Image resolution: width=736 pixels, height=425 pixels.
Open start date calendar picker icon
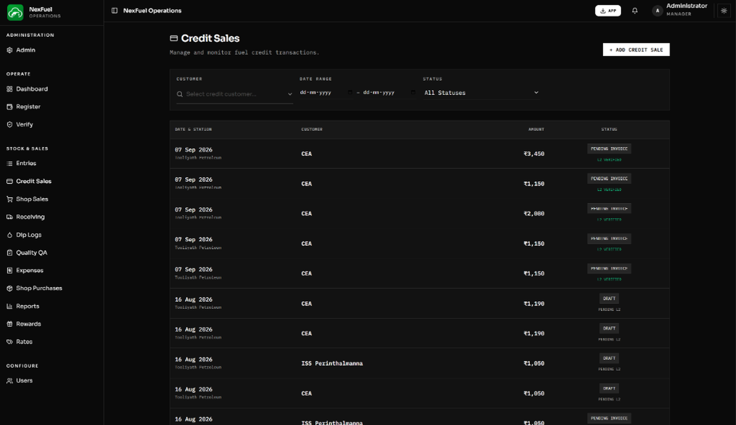(350, 92)
